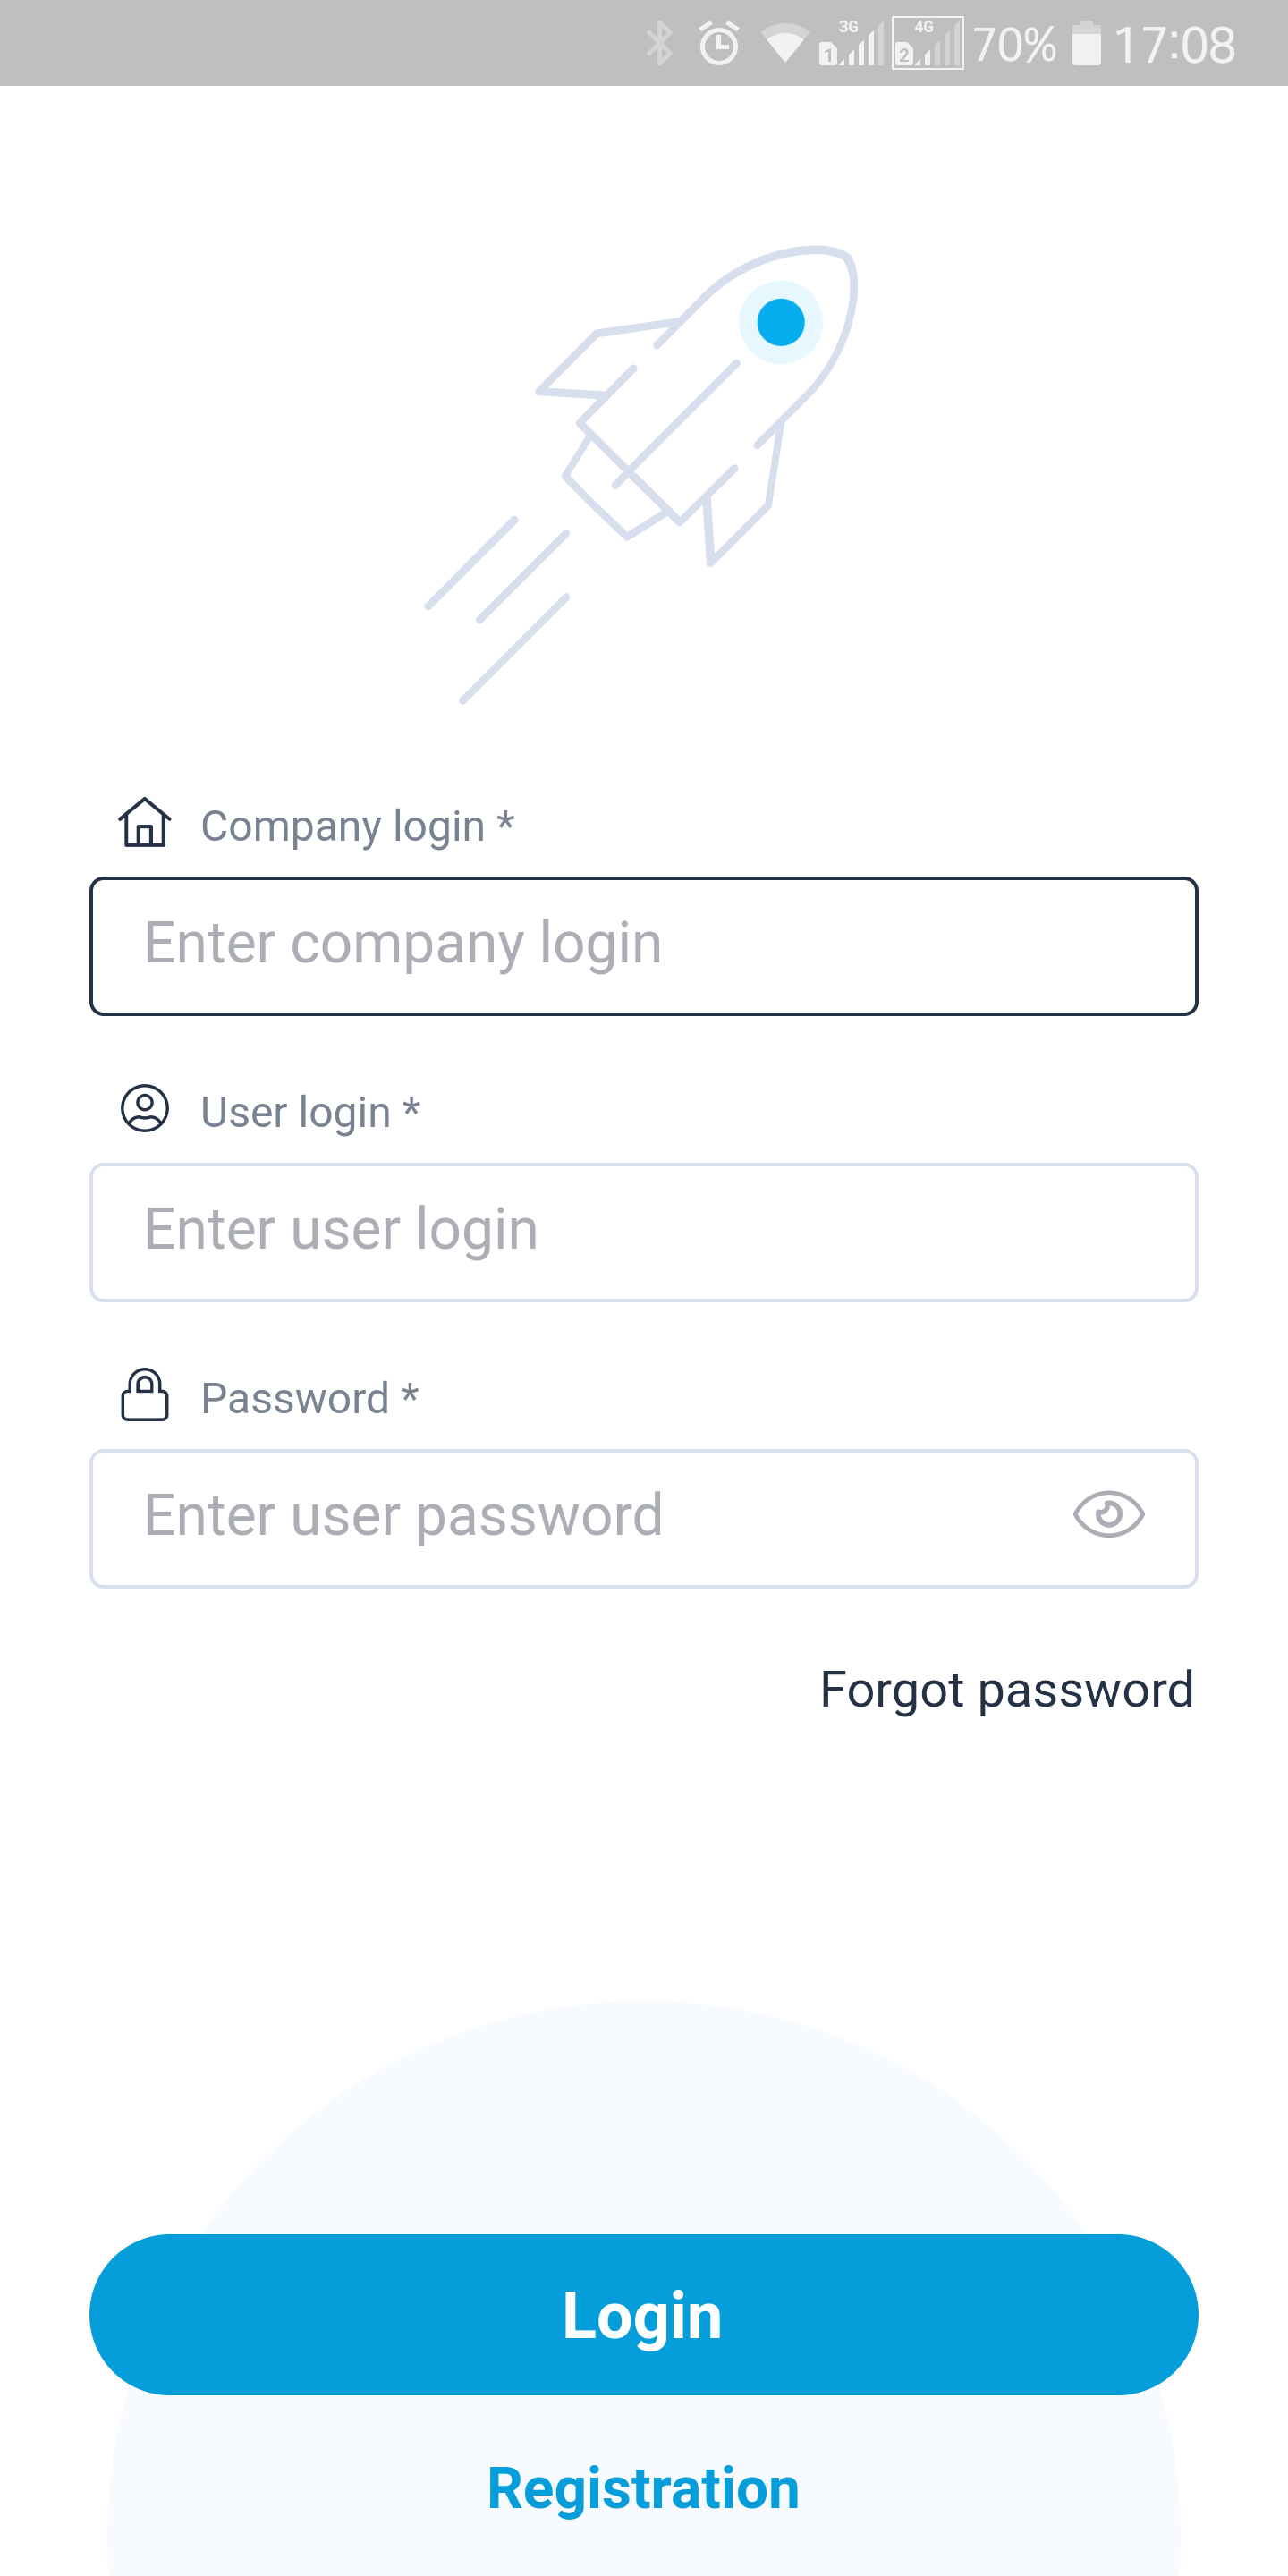
Task: Focus the Enter user password field
Action: pyautogui.click(x=580, y=1518)
